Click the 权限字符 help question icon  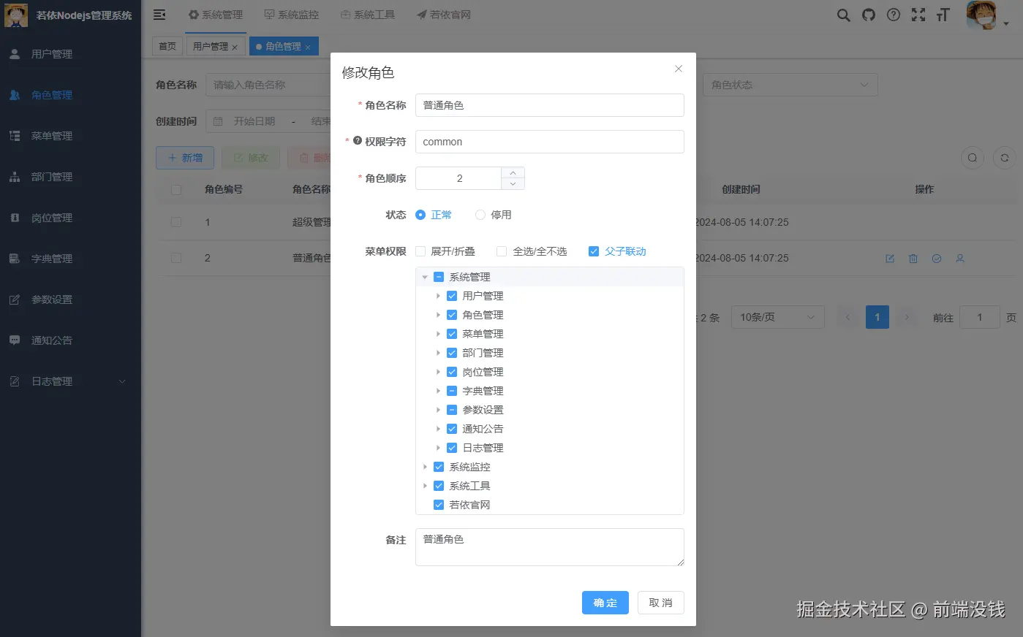[x=358, y=140]
